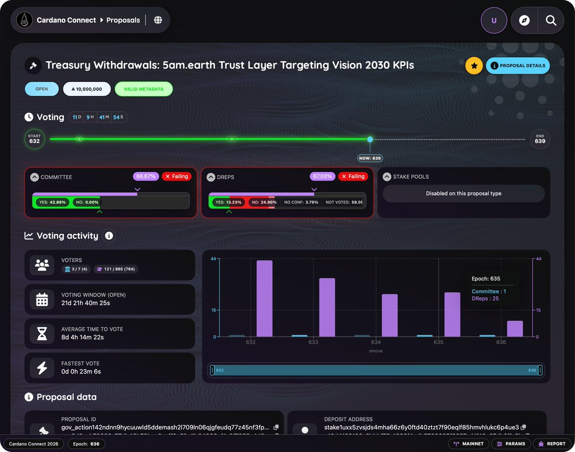Click the Now 636 timeline marker
Viewport: 575px width, 452px height.
[x=370, y=158]
